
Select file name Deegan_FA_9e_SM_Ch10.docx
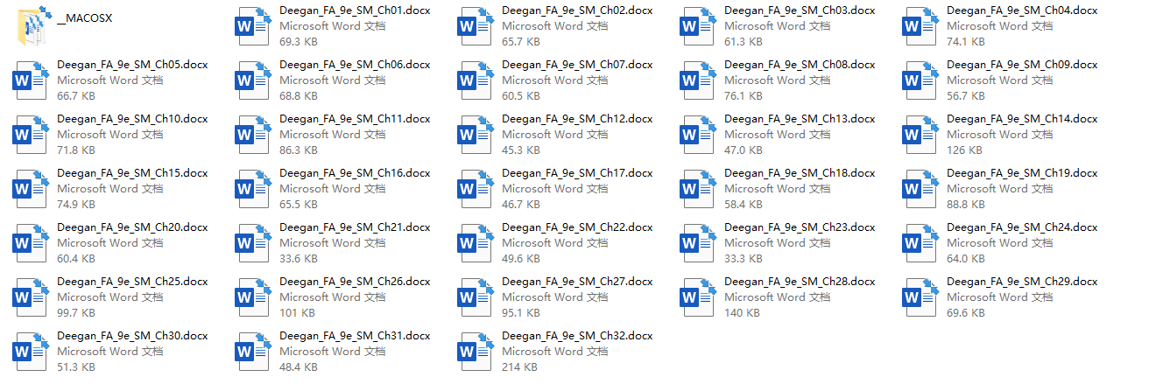click(x=132, y=119)
